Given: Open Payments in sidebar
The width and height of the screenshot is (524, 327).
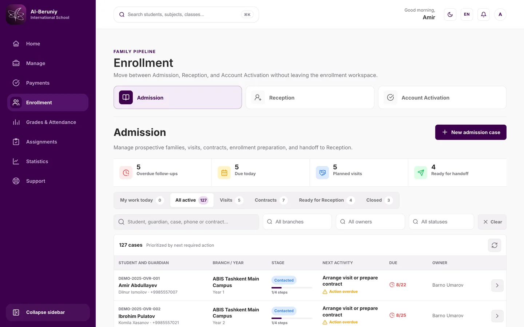Looking at the screenshot, I should tap(48, 83).
